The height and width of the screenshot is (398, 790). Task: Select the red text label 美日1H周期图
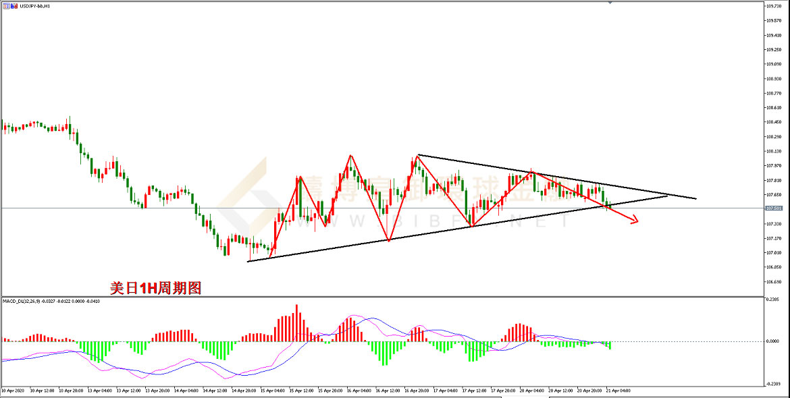coord(156,288)
